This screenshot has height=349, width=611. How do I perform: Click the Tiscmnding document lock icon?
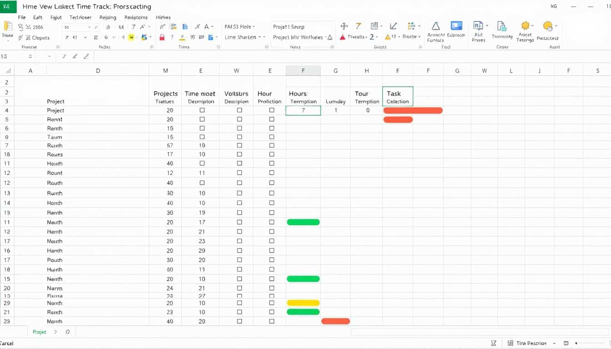pos(502,26)
